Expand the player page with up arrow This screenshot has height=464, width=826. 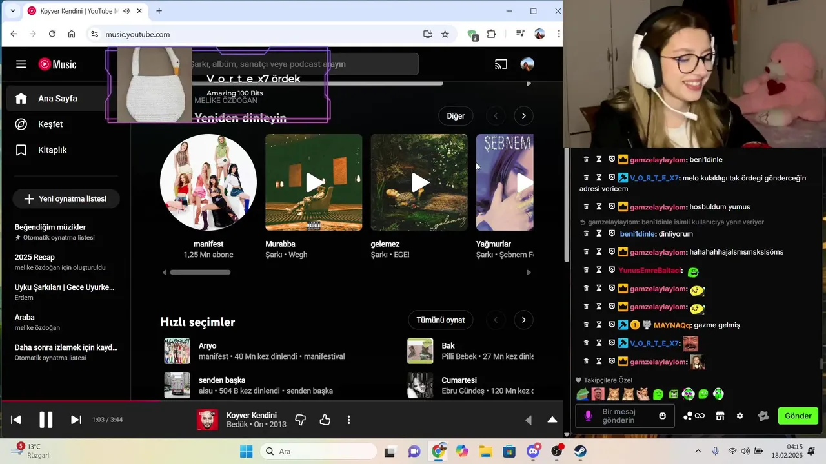(x=552, y=420)
